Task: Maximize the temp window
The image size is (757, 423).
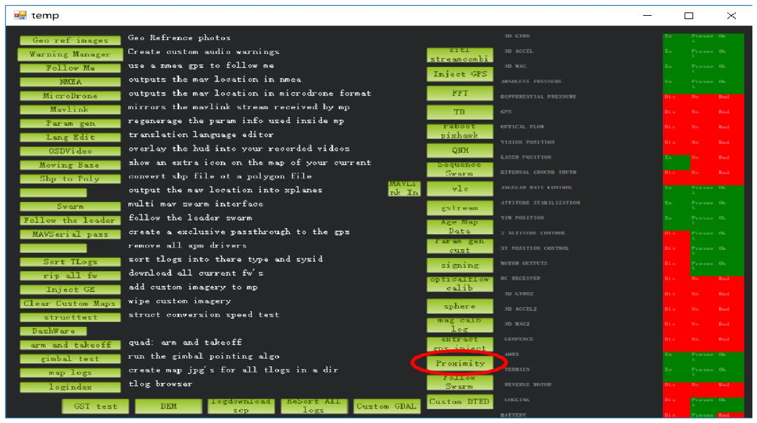Action: point(689,16)
